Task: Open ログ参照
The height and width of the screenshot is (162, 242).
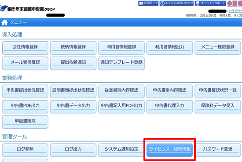Action: tap(25, 150)
